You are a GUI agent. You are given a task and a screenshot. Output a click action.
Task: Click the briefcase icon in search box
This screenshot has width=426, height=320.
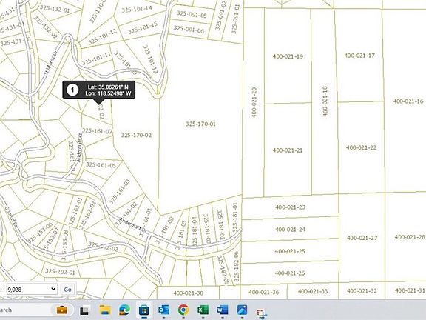pyautogui.click(x=62, y=310)
